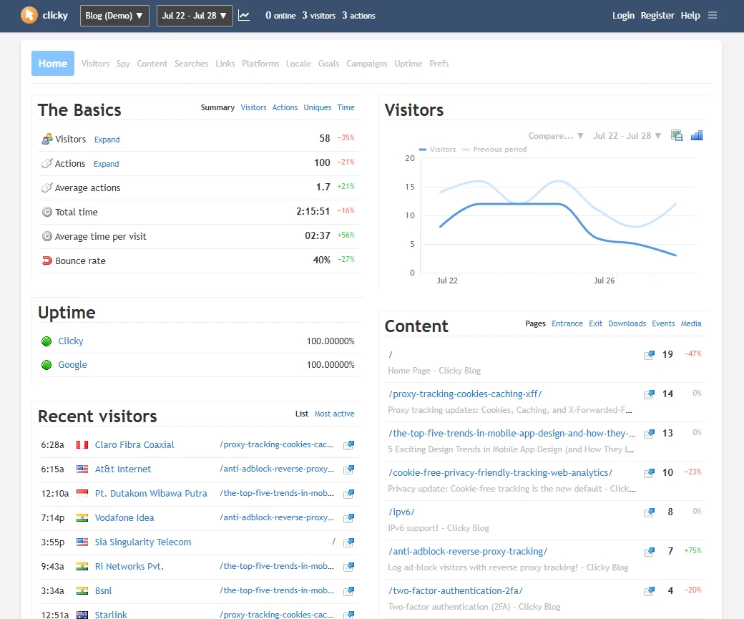Switch to bar chart view icon
Image resolution: width=744 pixels, height=619 pixels.
pos(697,135)
